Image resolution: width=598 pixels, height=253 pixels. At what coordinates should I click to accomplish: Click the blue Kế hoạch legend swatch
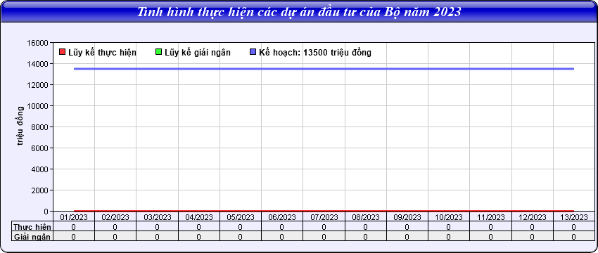click(253, 52)
